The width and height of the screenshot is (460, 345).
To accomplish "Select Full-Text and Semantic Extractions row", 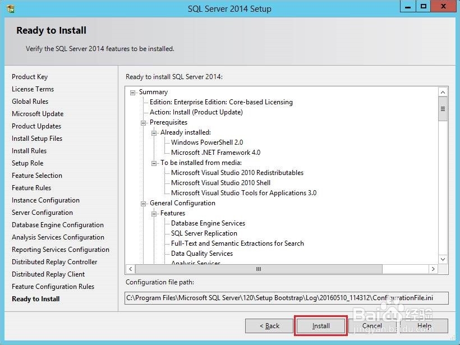I will coord(238,243).
